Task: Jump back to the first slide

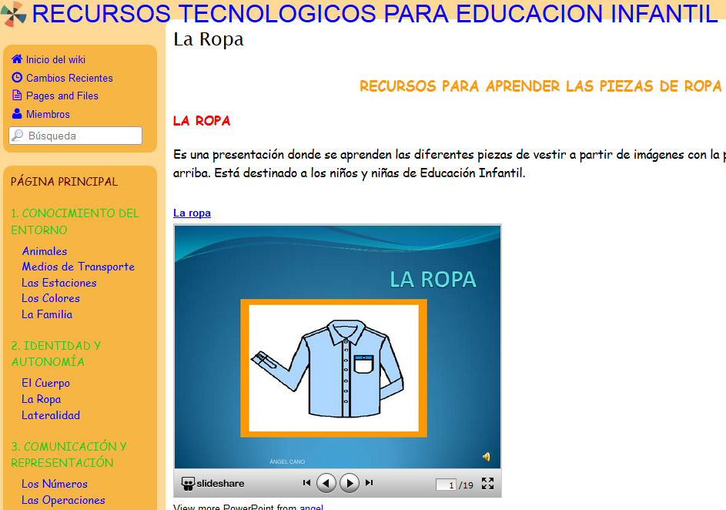Action: 306,482
